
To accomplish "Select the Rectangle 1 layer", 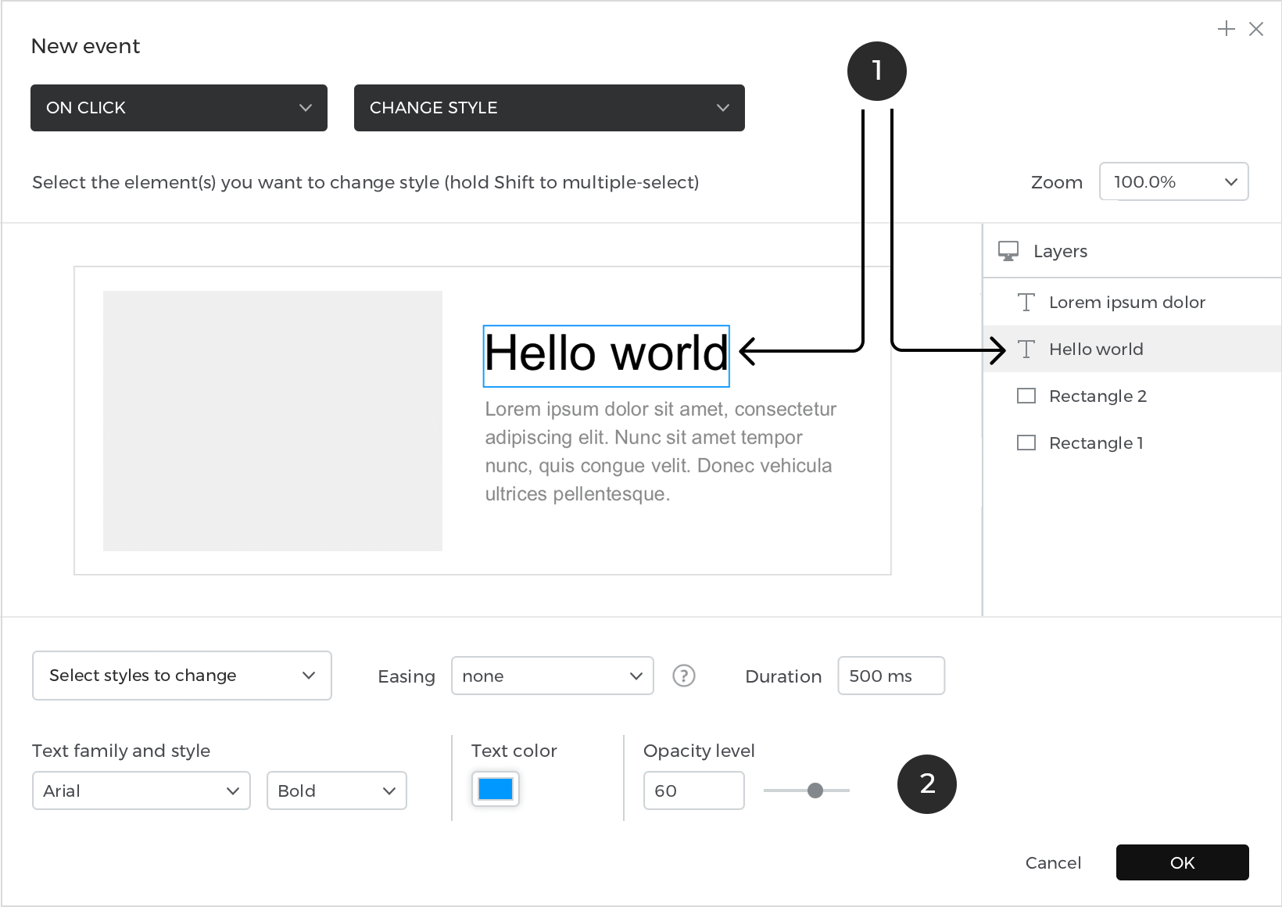I will pyautogui.click(x=1132, y=443).
